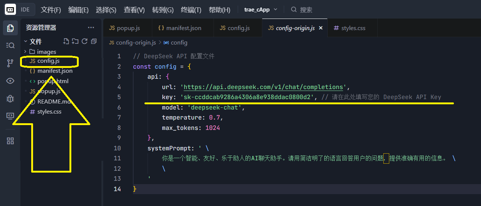This screenshot has width=481, height=206.
Task: Open the Source Control view icon
Action: (10, 63)
